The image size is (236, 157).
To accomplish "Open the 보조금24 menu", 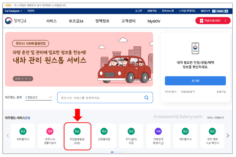I will (76, 21).
